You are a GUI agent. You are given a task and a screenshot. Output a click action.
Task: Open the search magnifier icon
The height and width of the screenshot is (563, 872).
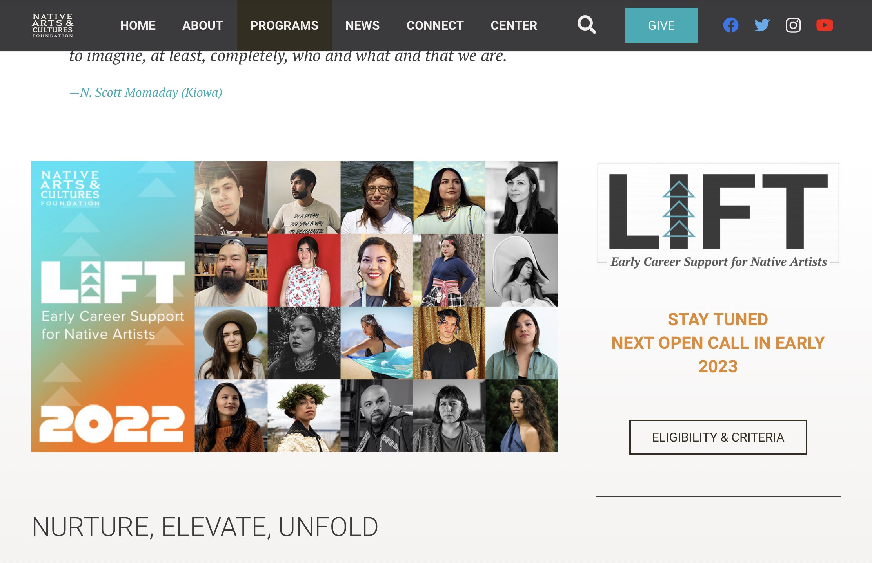tap(587, 25)
